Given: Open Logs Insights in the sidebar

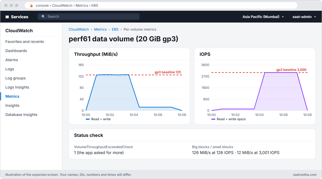Looking at the screenshot, I should pos(17,87).
